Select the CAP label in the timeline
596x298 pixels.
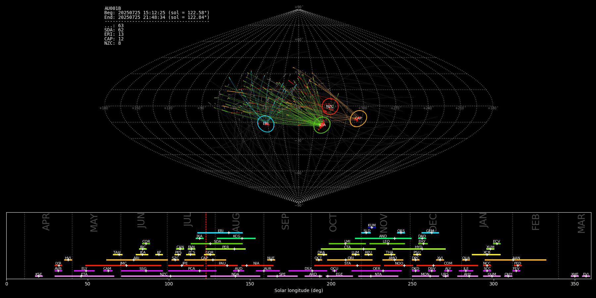coord(205,258)
